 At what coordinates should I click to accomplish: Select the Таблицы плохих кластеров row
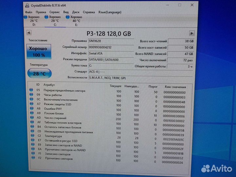108,124
